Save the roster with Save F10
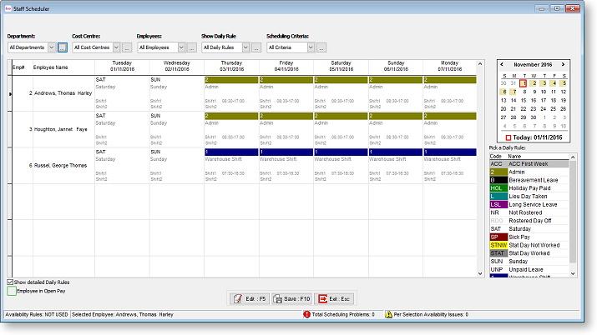597x335 pixels. click(291, 298)
